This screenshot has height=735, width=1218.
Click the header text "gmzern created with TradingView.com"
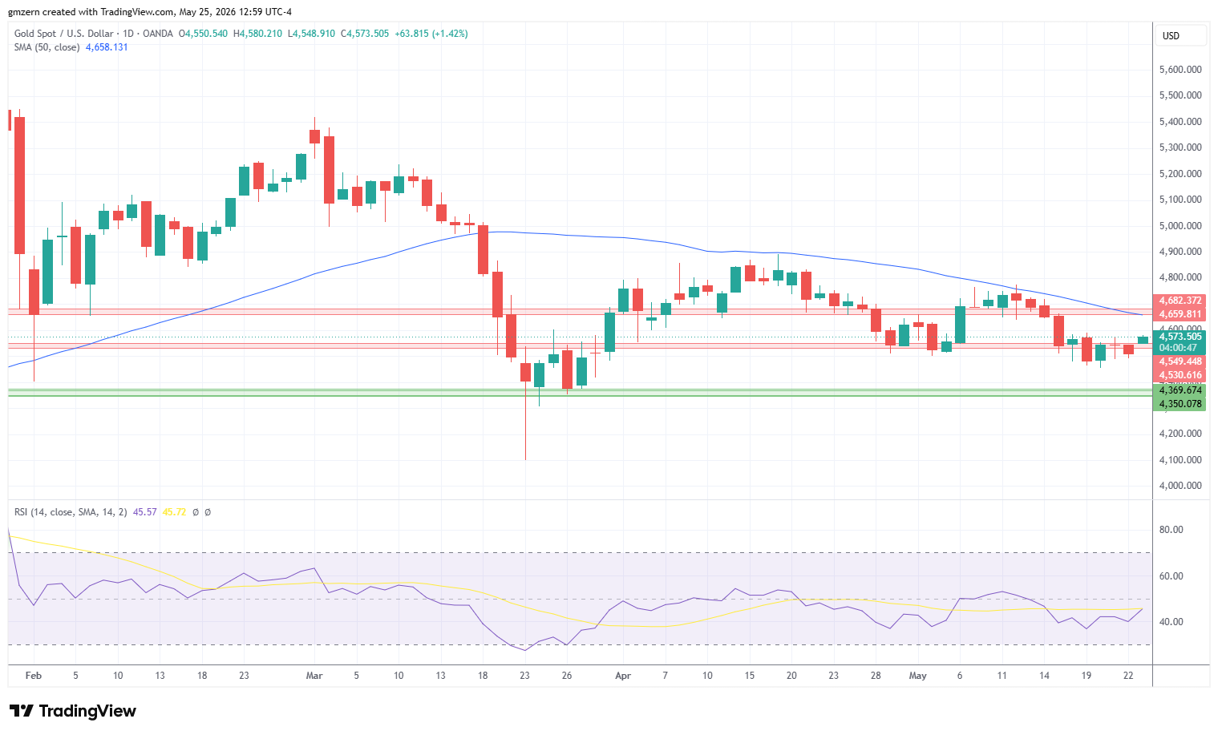tap(92, 12)
